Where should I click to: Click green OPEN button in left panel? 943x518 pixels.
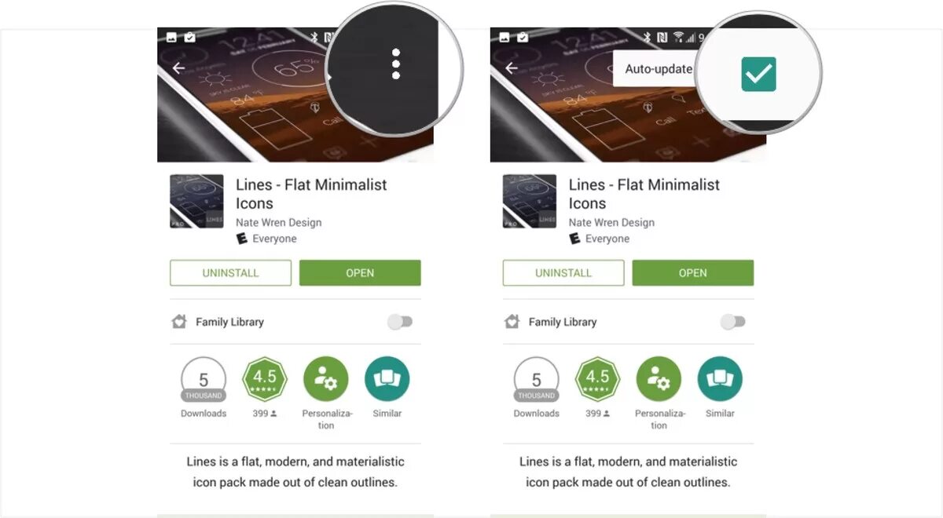coord(360,273)
